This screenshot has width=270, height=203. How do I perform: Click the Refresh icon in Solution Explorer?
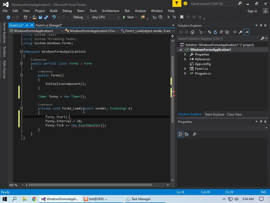click(x=215, y=32)
